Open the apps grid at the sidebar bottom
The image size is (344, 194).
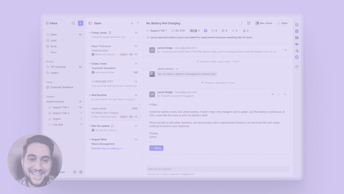click(297, 67)
